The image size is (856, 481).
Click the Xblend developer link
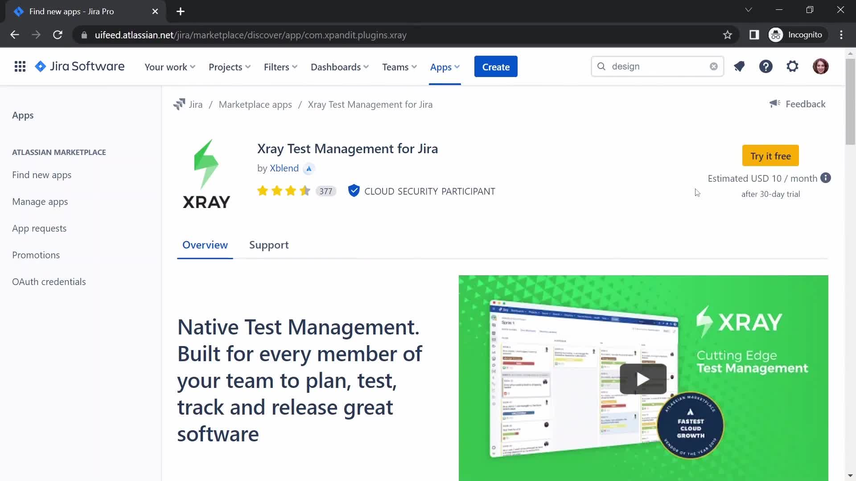(x=284, y=167)
